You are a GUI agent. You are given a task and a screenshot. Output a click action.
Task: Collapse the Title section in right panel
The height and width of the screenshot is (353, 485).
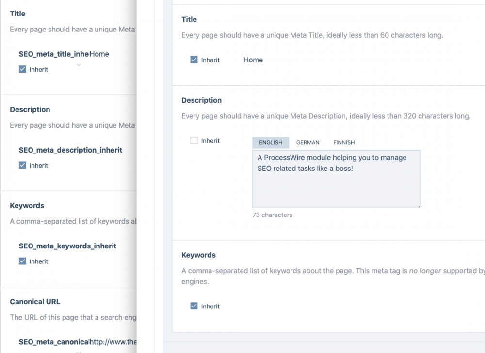pos(189,19)
